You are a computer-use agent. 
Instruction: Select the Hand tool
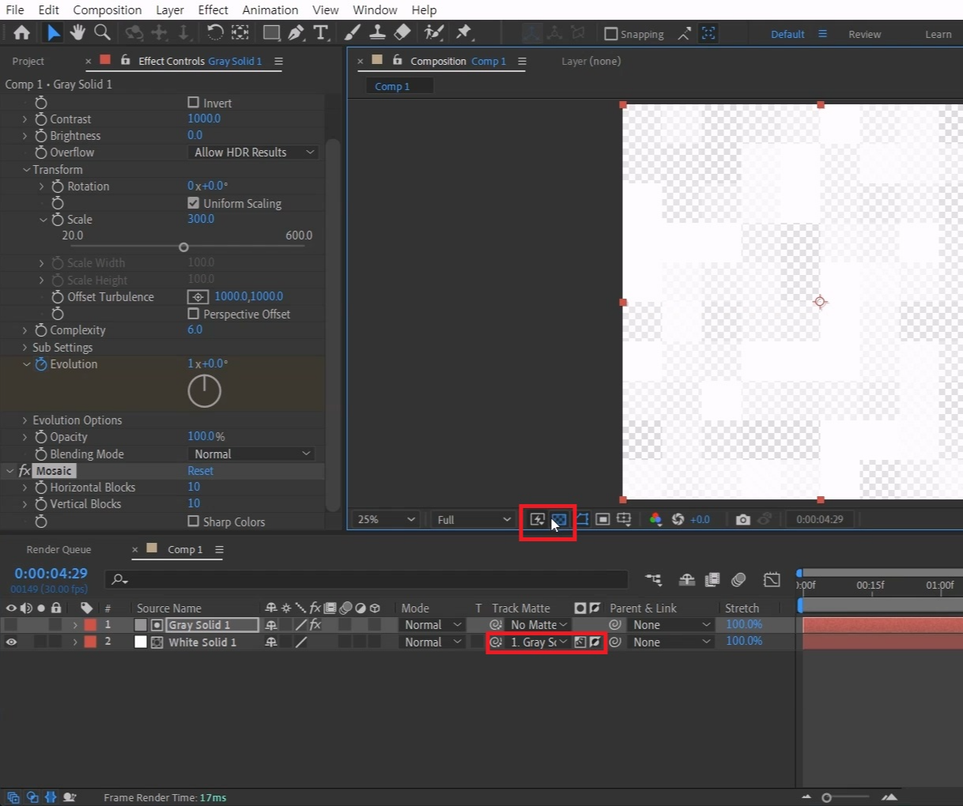click(77, 32)
